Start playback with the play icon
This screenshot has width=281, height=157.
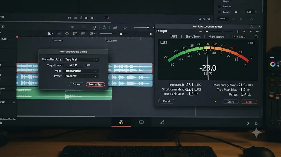pos(92,18)
